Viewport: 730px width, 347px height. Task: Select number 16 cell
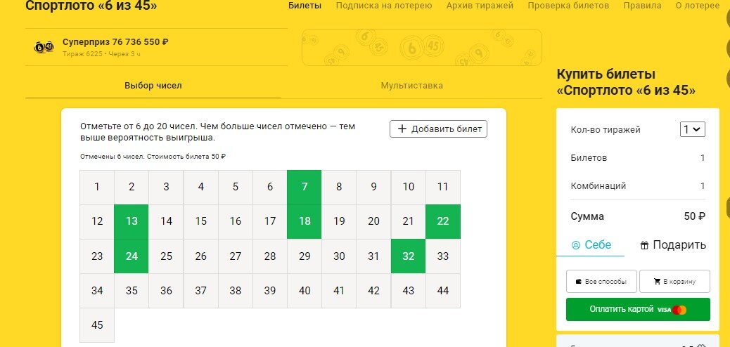(x=236, y=221)
